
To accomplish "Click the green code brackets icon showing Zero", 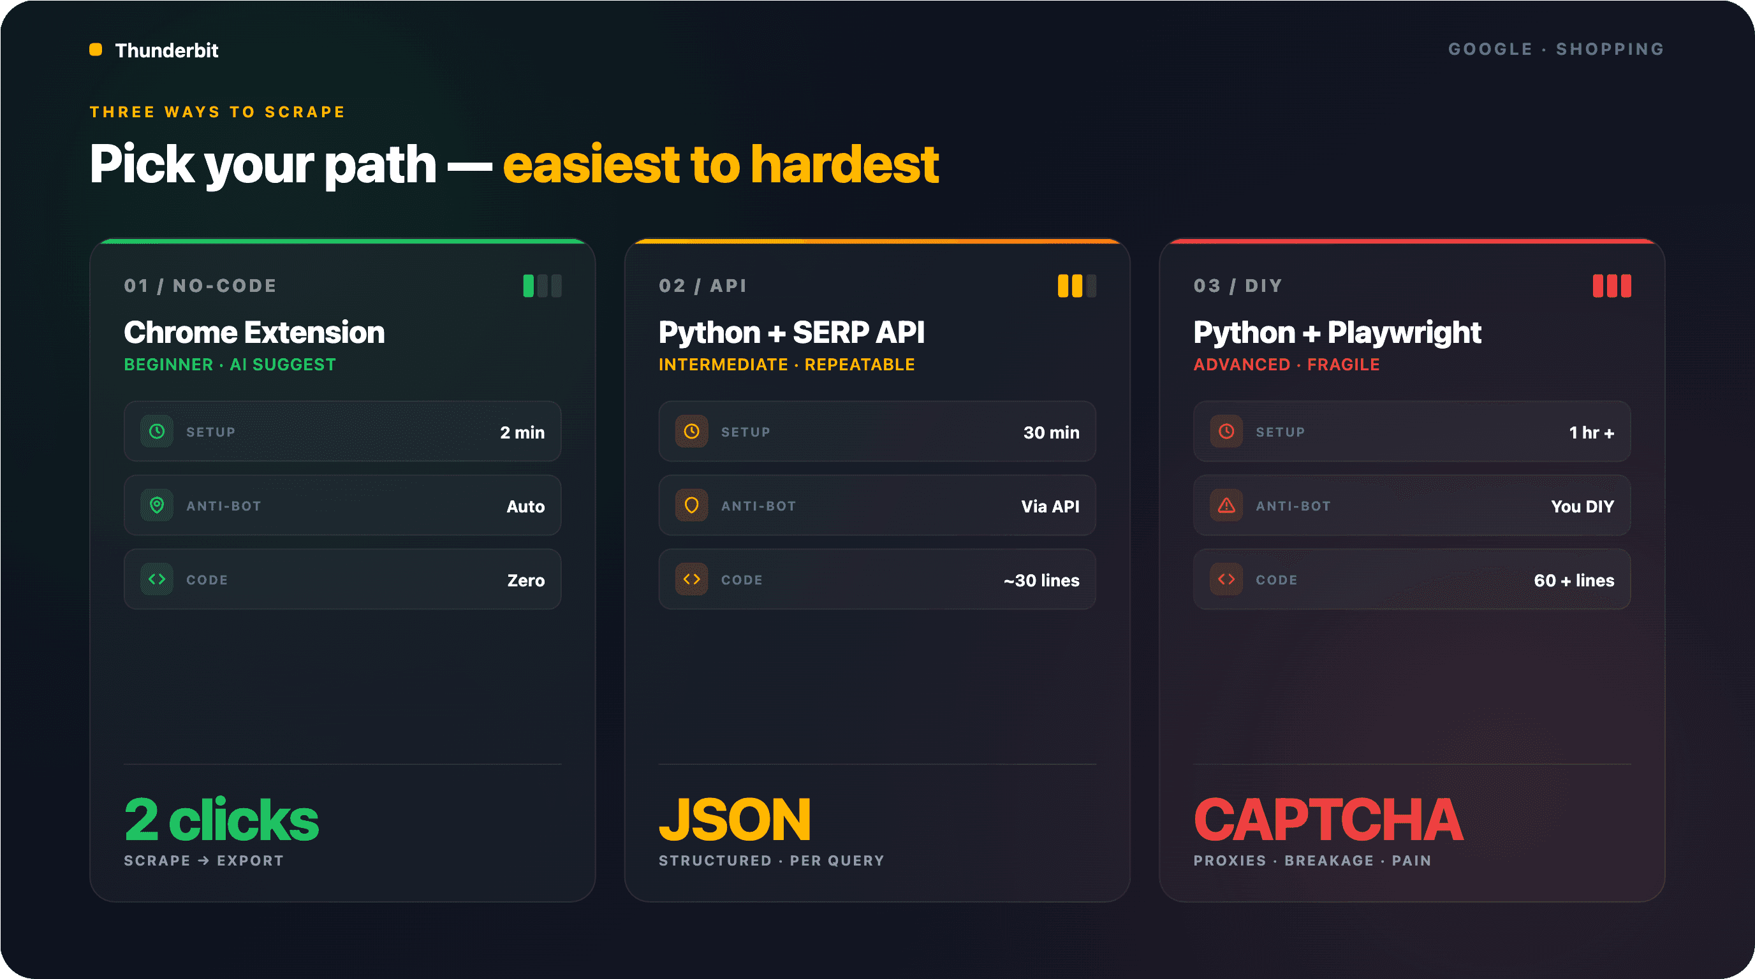I will coord(156,579).
